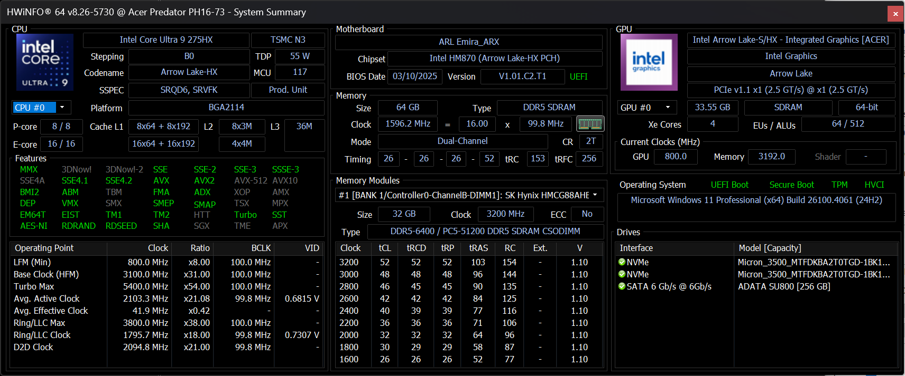Click the MCU 117 value

pyautogui.click(x=300, y=72)
